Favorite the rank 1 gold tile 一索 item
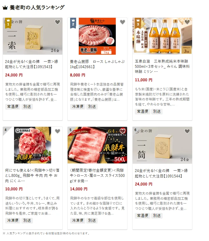Image resolution: width=209 pixels, height=241 pixels. click(58, 22)
